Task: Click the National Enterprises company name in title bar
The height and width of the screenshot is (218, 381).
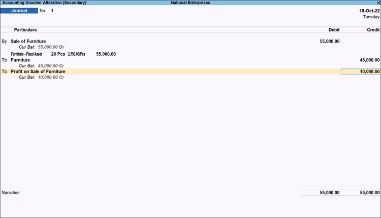Action: pyautogui.click(x=190, y=3)
